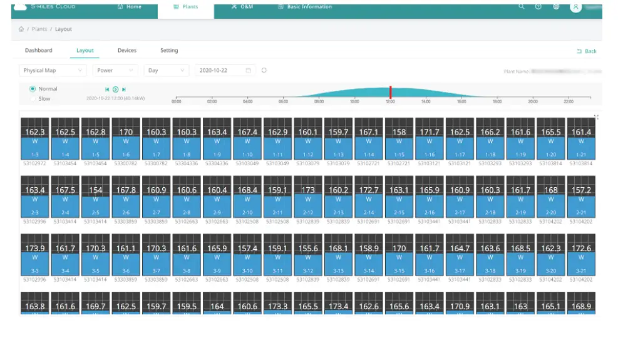
Task: Open the O&M menu
Action: pyautogui.click(x=242, y=7)
